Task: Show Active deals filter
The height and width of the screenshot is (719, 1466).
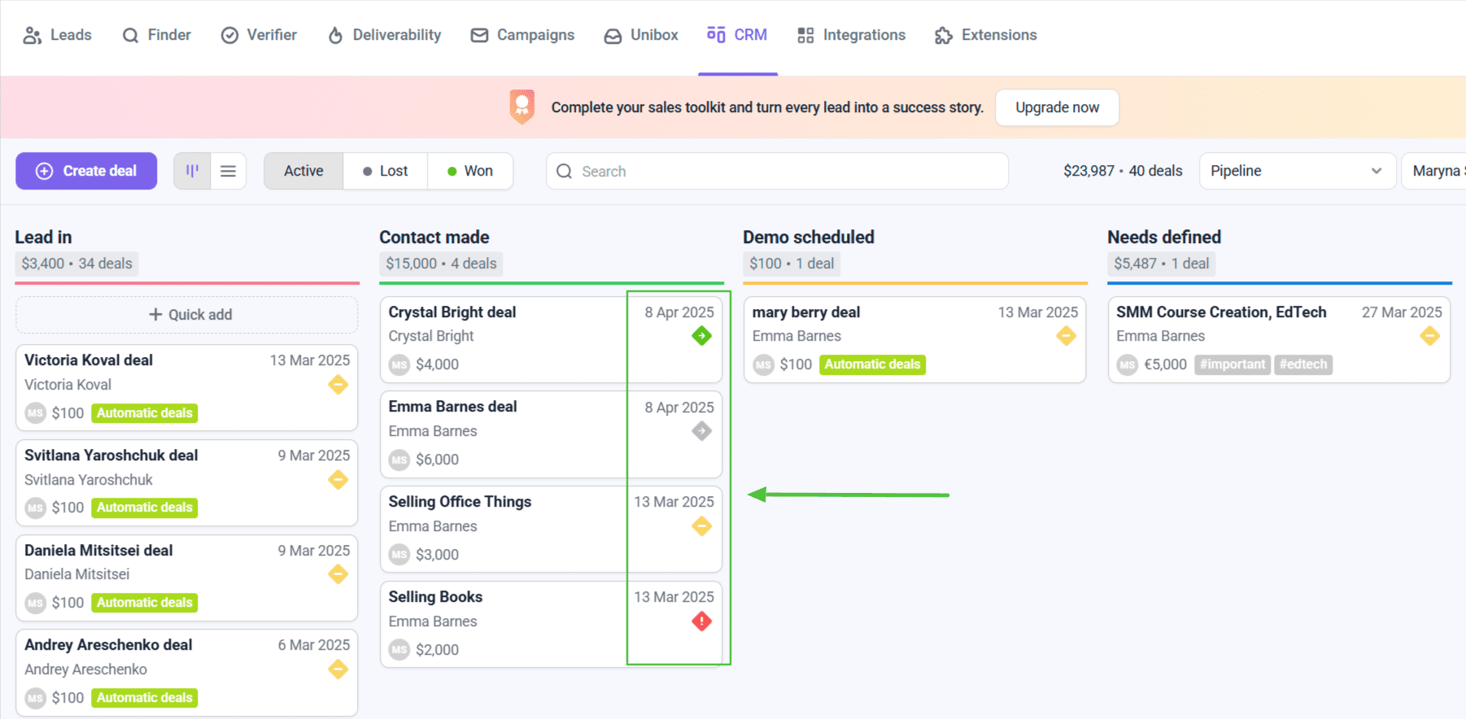Action: click(x=303, y=171)
